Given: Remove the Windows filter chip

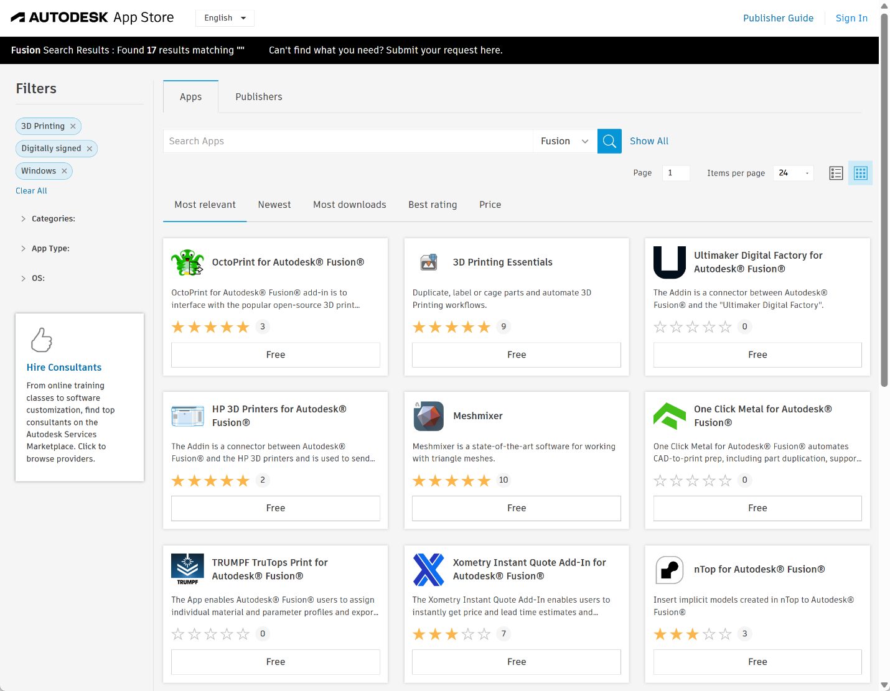Looking at the screenshot, I should [64, 171].
